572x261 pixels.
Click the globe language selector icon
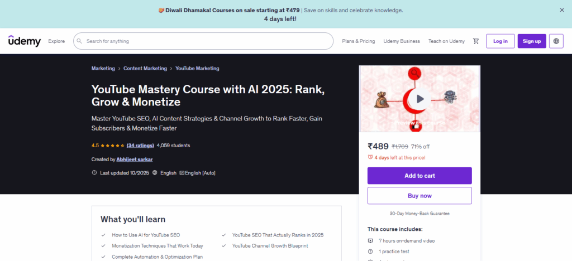[556, 41]
